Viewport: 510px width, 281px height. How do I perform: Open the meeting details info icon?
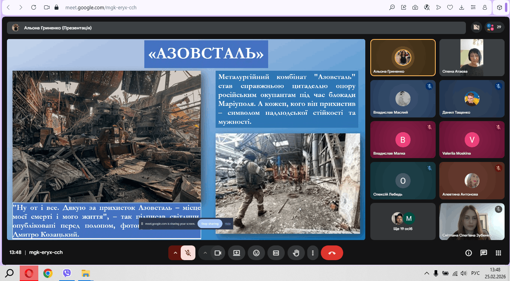[469, 253]
